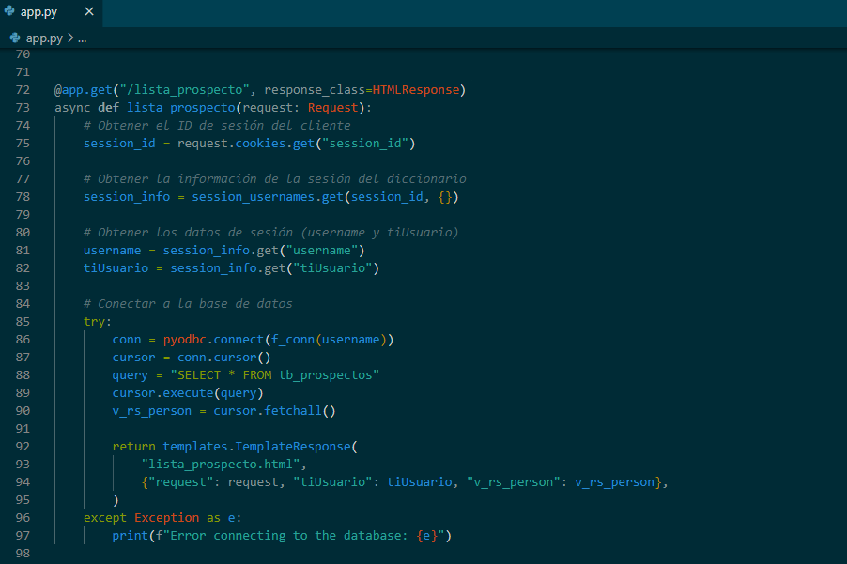The height and width of the screenshot is (564, 847).
Task: Click HTMLResponse on line 72
Action: point(415,89)
